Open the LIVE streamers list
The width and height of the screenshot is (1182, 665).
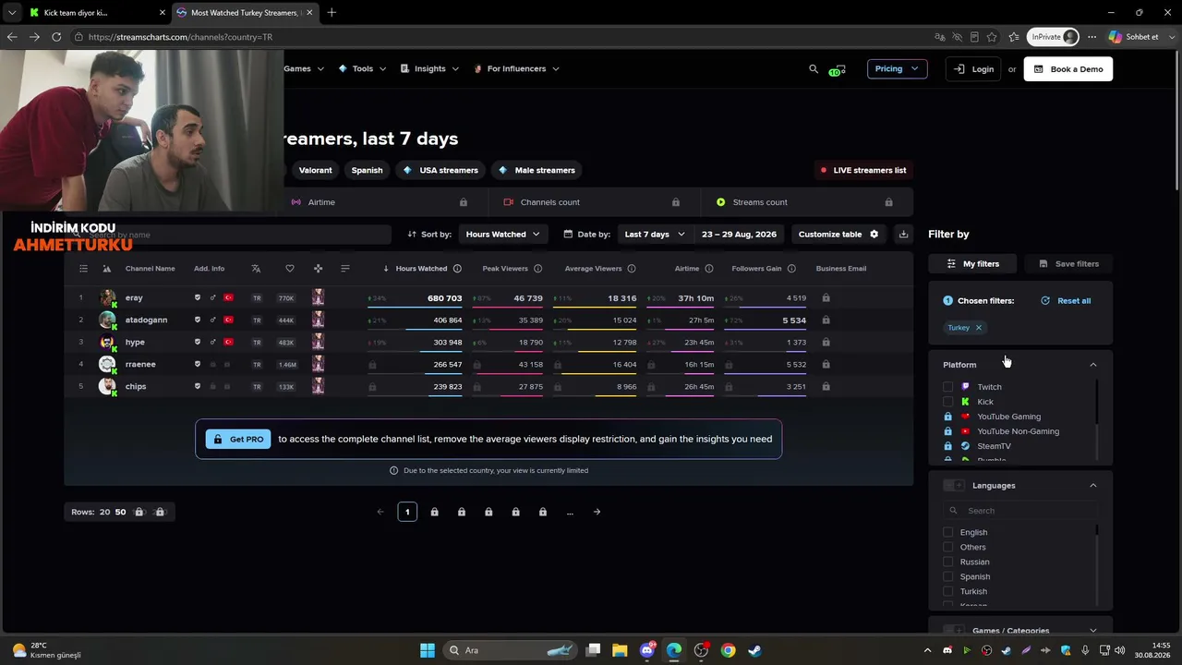863,170
